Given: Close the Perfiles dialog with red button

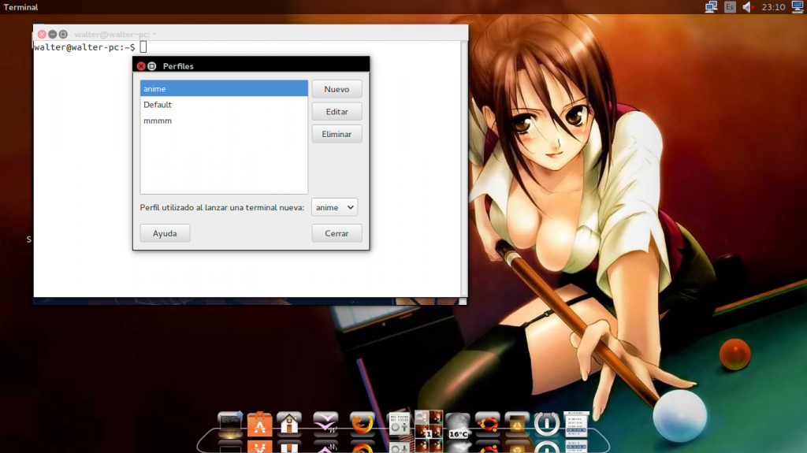Looking at the screenshot, I should click(x=141, y=66).
